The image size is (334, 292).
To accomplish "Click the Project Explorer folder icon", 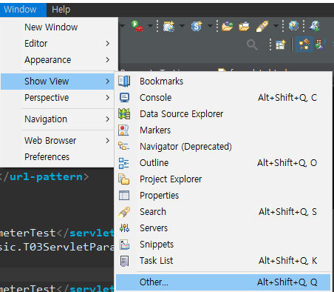I will click(x=123, y=179).
